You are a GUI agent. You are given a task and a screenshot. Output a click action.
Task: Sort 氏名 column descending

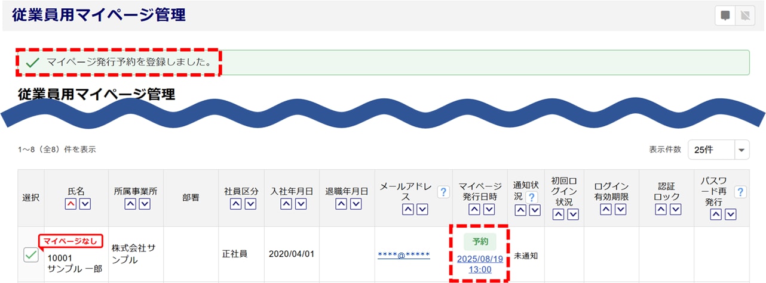(x=84, y=204)
